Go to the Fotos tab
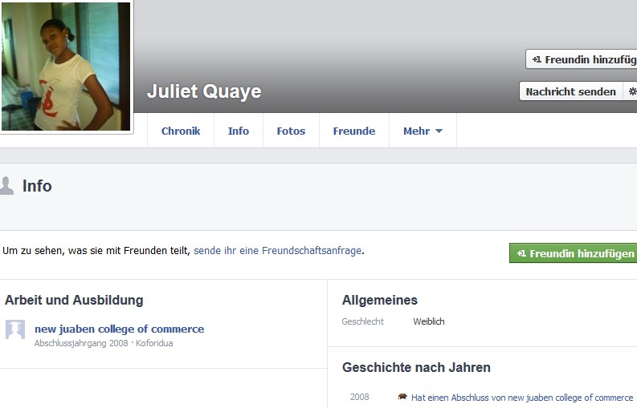The image size is (637, 408). 291,131
